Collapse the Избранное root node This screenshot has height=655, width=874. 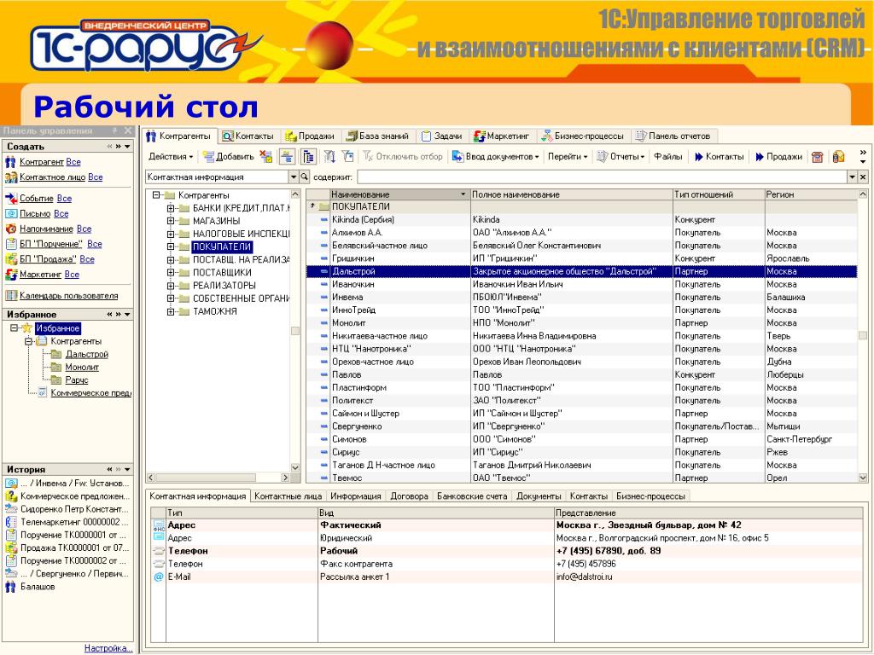(x=15, y=328)
